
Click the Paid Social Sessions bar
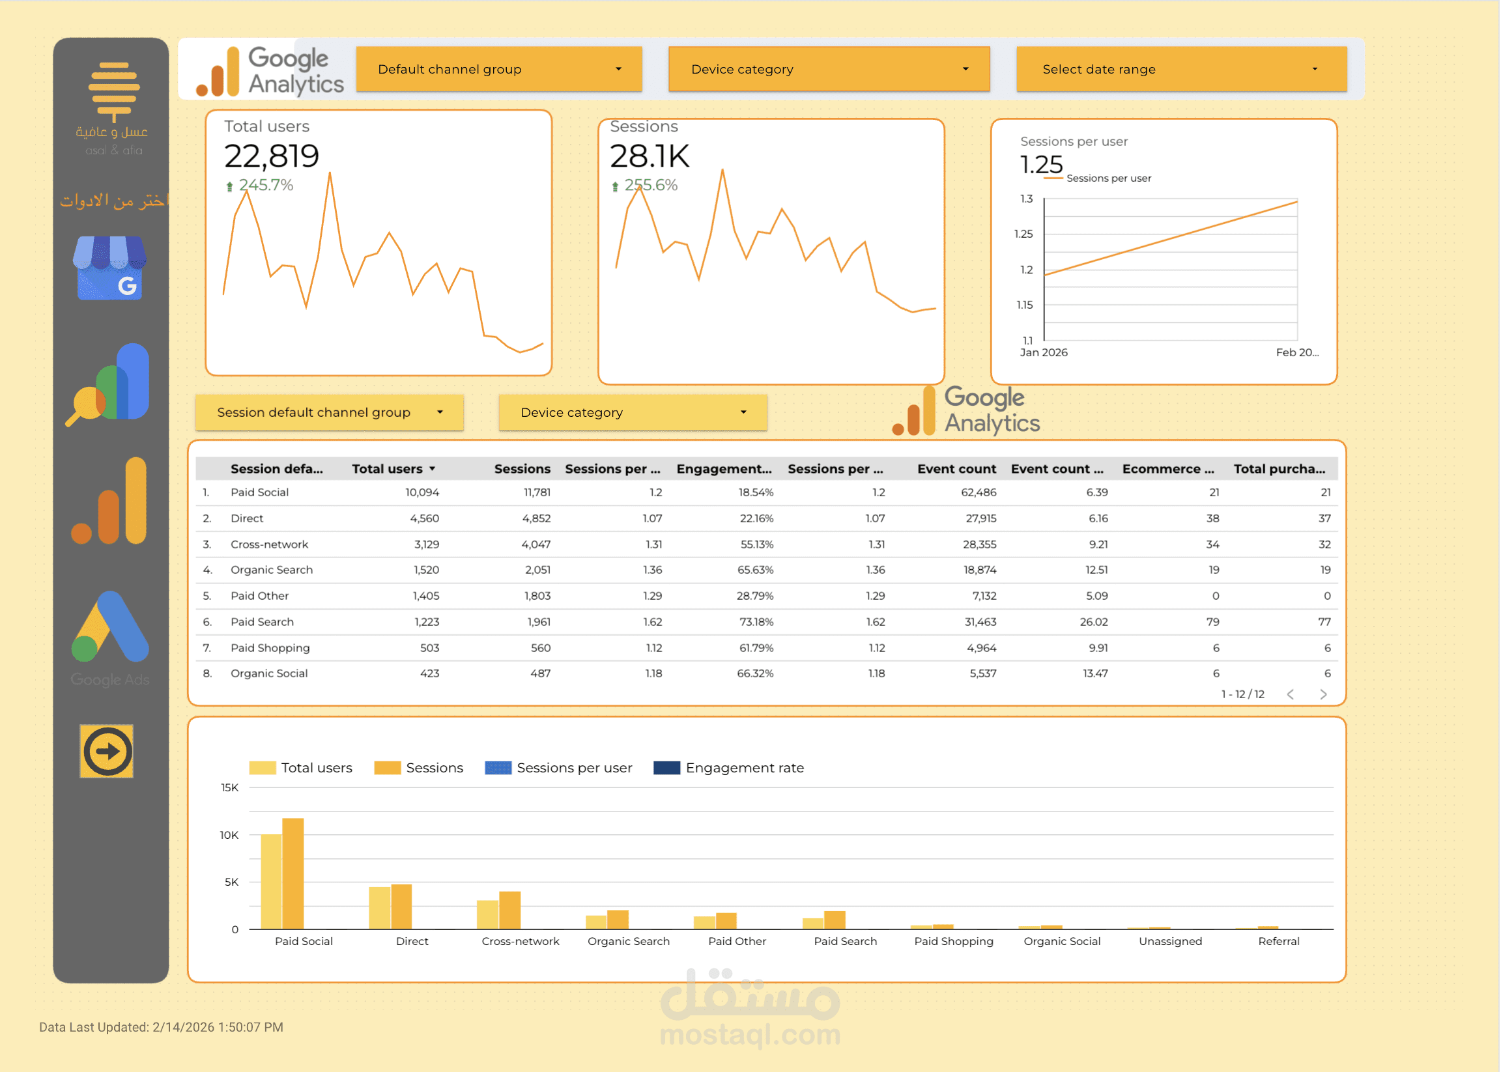click(x=293, y=873)
